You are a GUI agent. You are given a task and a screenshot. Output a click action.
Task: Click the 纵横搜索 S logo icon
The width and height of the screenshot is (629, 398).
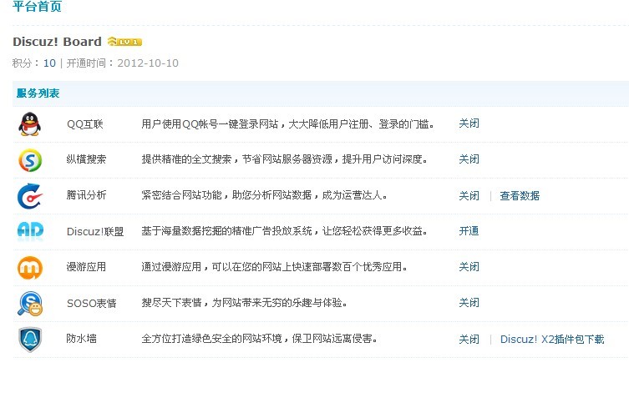coord(30,160)
